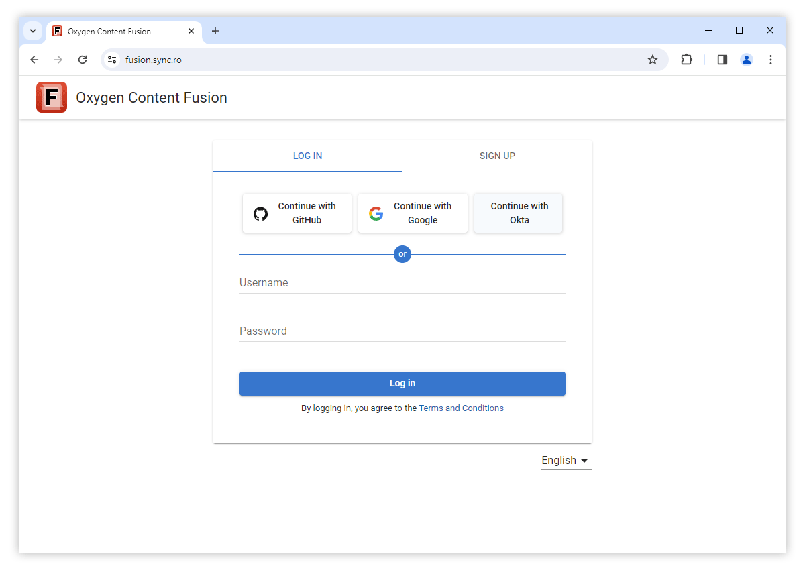The image size is (805, 570).
Task: Click the browser forward arrow
Action: (x=58, y=60)
